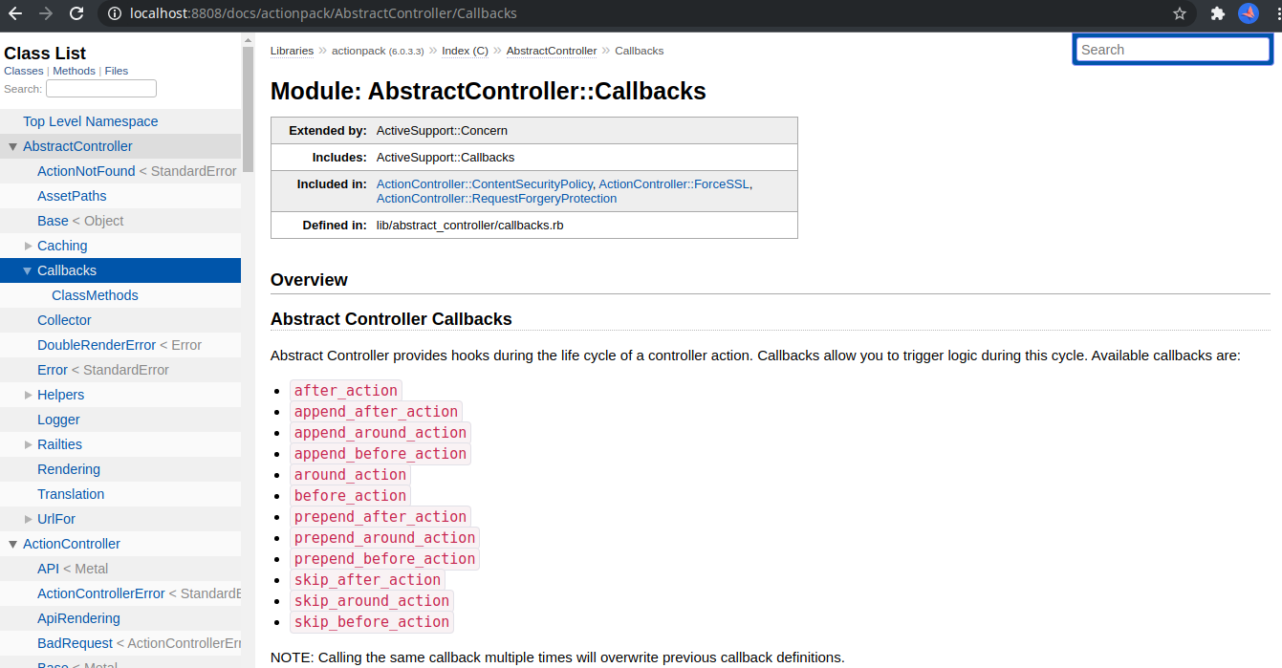
Task: Expand the Helpers tree node
Action: (x=28, y=395)
